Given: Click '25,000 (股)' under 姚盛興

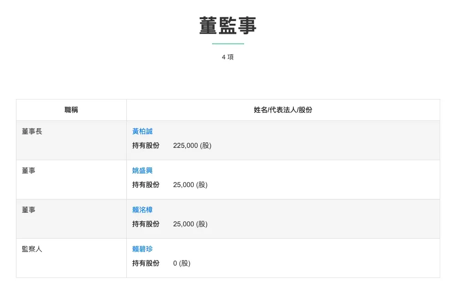Looking at the screenshot, I should [190, 185].
